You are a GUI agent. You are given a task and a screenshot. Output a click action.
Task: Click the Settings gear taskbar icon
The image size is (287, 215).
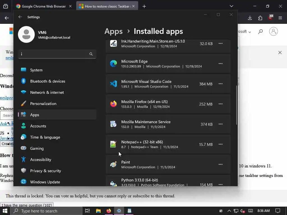119,211
